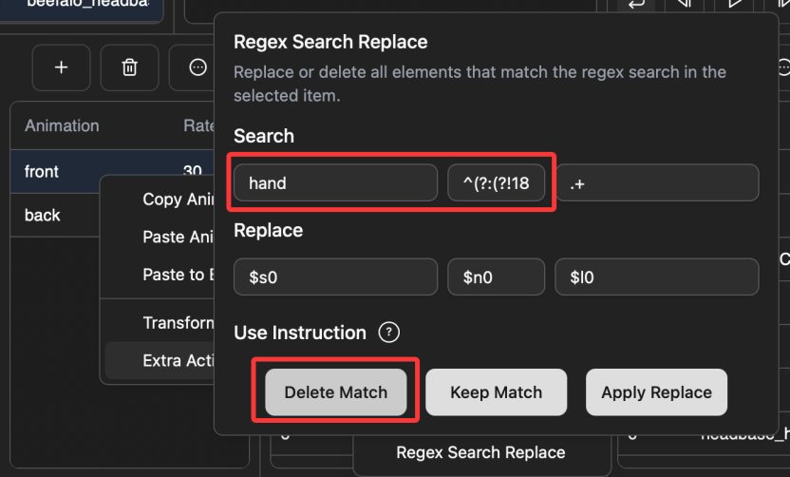The image size is (790, 477).
Task: Focus the Search field containing "hand"
Action: [336, 183]
